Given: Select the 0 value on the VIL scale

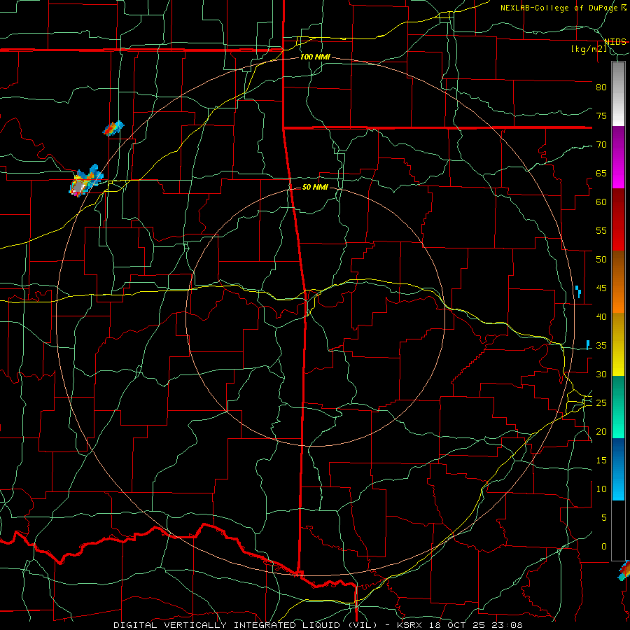Looking at the screenshot, I should (604, 547).
